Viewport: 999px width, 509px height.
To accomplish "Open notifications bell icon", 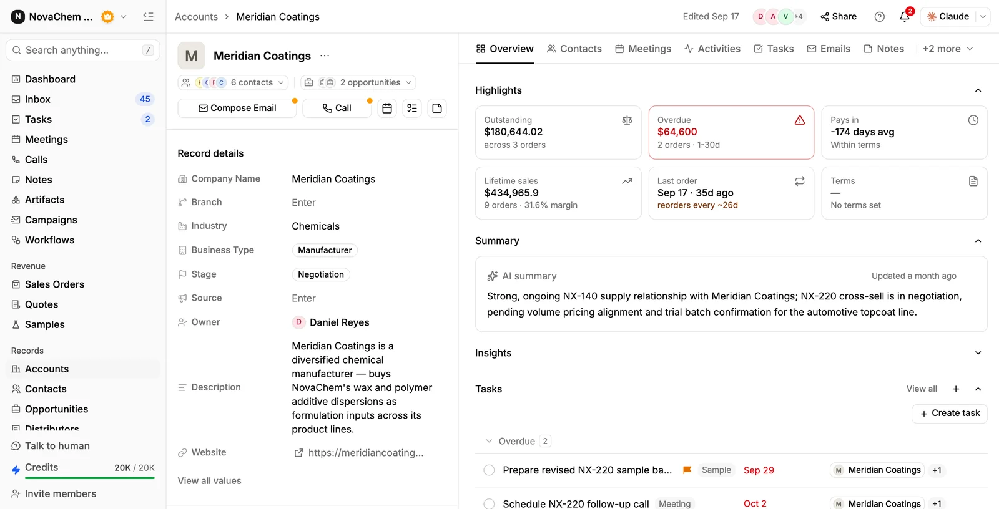I will (905, 17).
